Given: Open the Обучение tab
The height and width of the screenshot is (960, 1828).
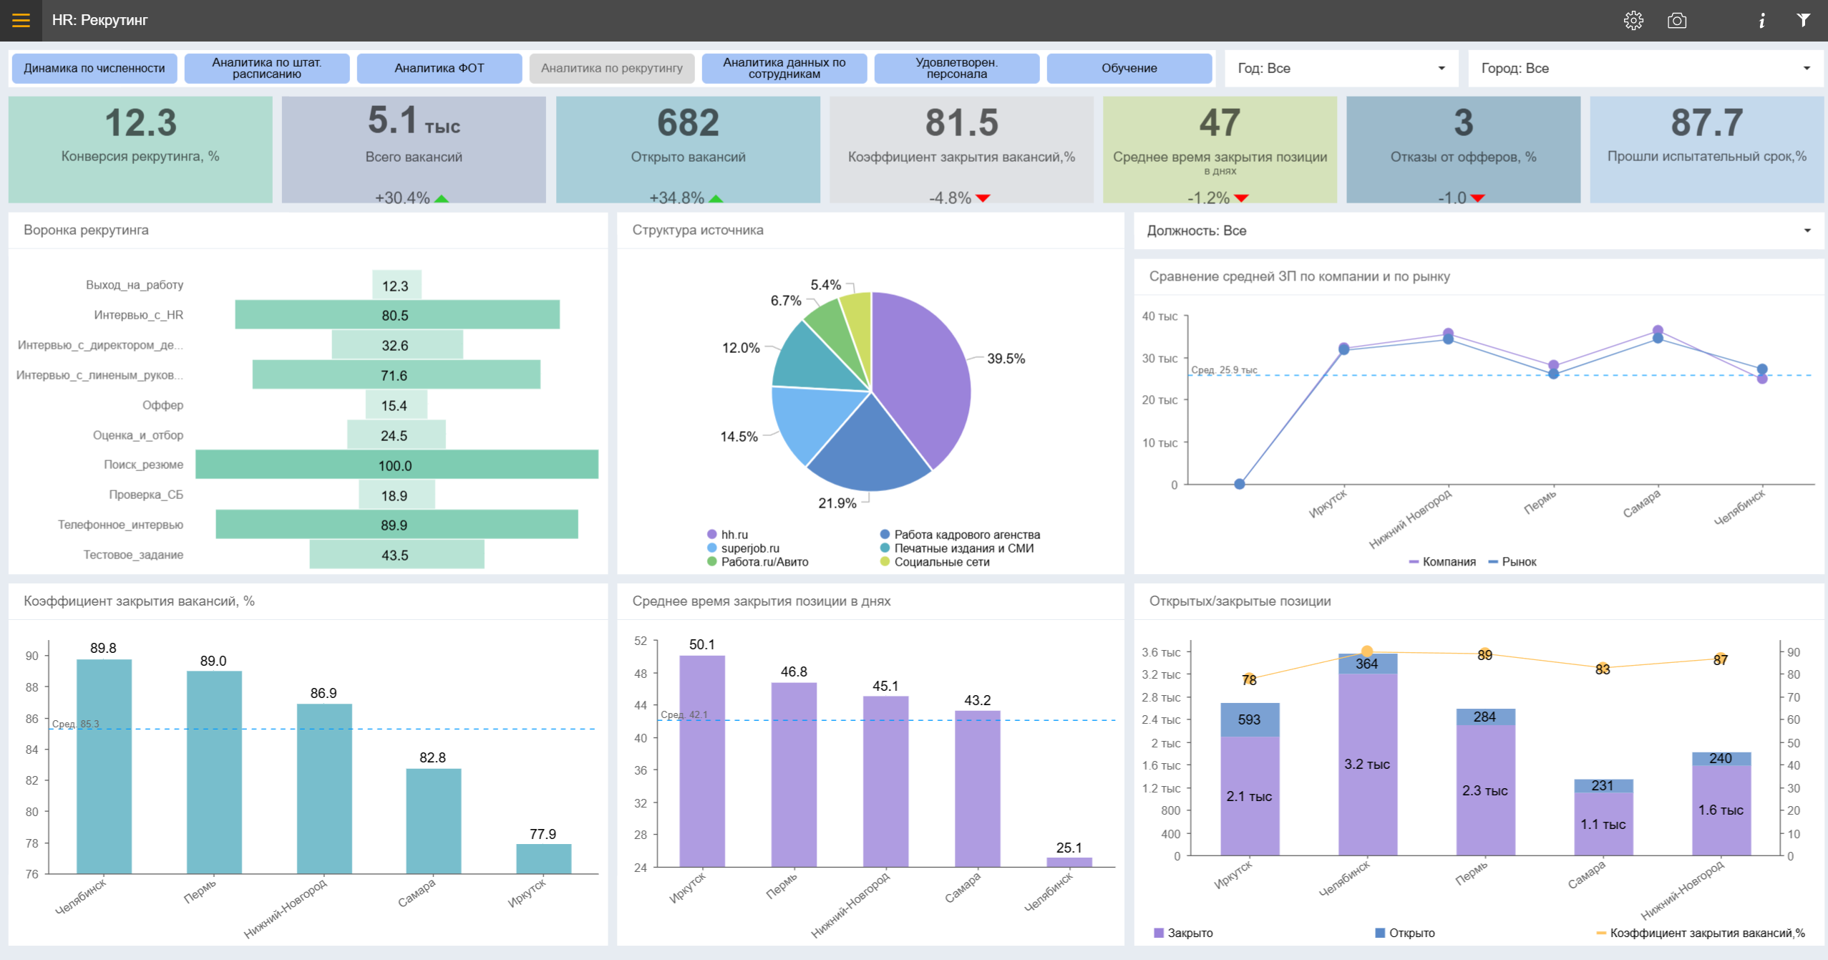Looking at the screenshot, I should click(x=1129, y=69).
